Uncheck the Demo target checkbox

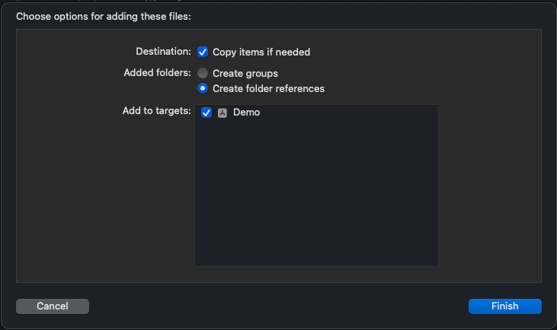(x=206, y=113)
